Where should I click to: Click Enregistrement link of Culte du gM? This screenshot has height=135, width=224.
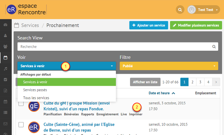pos(108,114)
